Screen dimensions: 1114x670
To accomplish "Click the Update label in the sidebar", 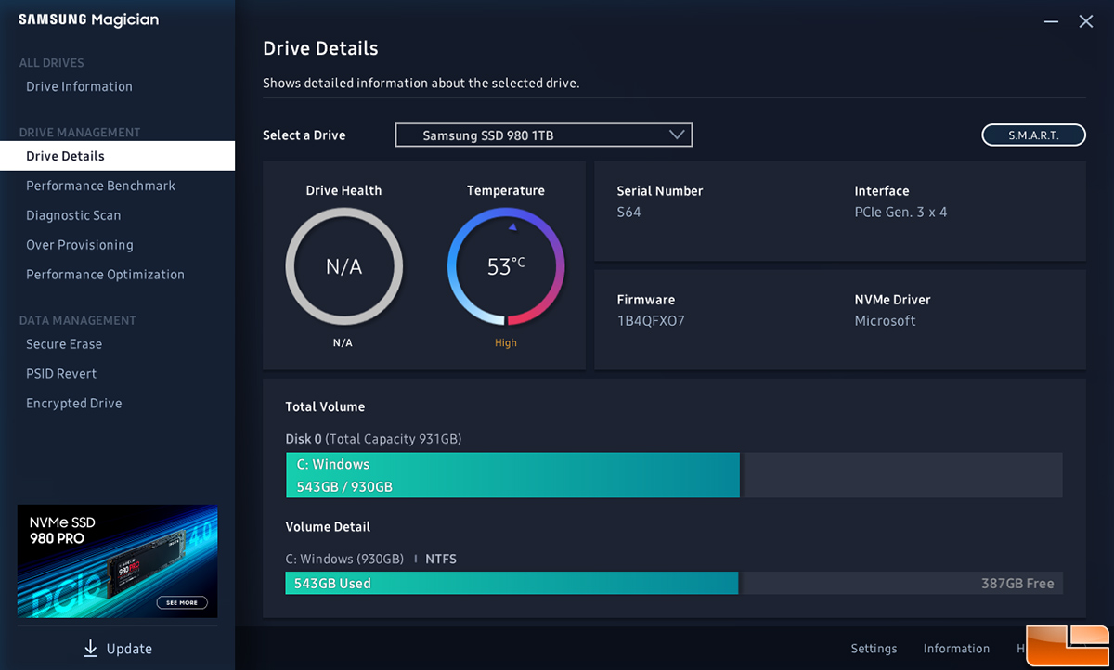I will 129,649.
